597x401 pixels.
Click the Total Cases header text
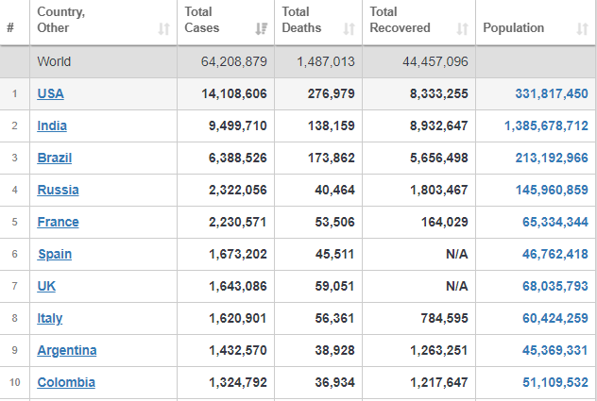pos(202,20)
